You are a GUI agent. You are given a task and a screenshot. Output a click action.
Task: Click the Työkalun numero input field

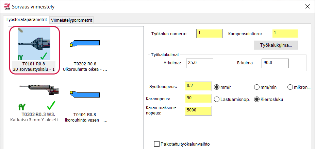click(x=210, y=34)
